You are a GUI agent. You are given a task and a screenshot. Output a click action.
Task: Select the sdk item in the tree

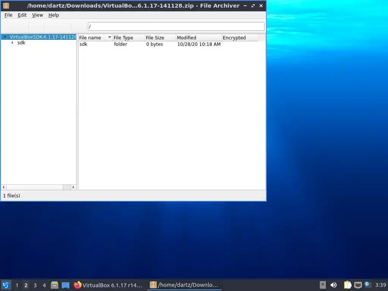(21, 43)
